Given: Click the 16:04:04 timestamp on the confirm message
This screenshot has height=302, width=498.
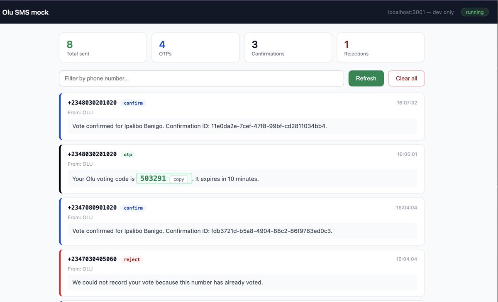Looking at the screenshot, I should pyautogui.click(x=407, y=208).
